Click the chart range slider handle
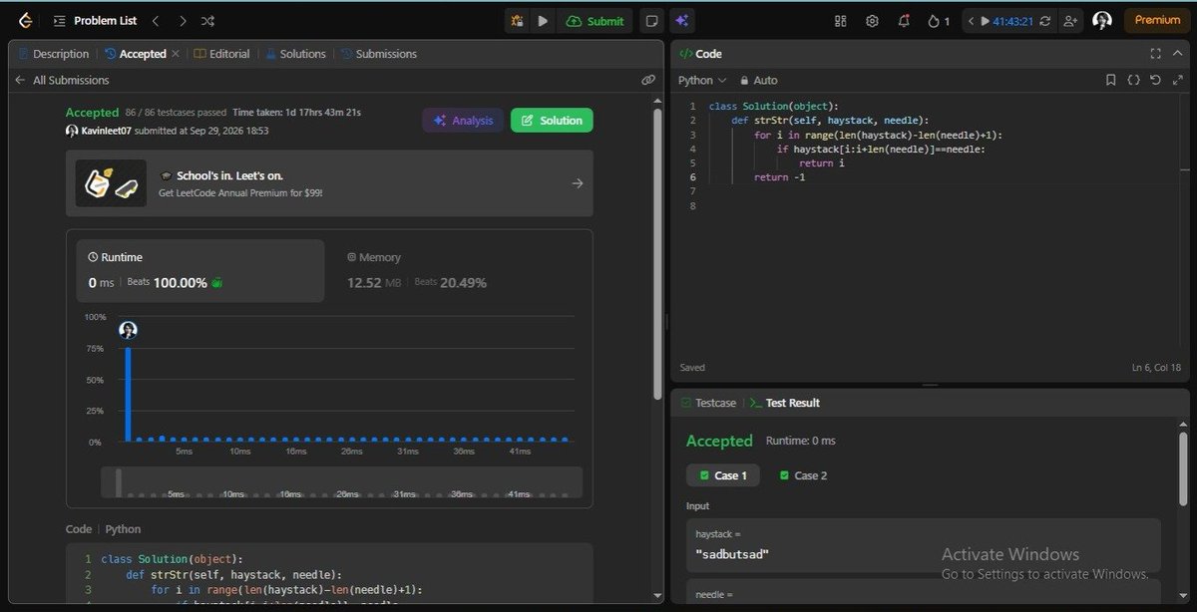Screen dimensions: 1197x612 [119, 482]
